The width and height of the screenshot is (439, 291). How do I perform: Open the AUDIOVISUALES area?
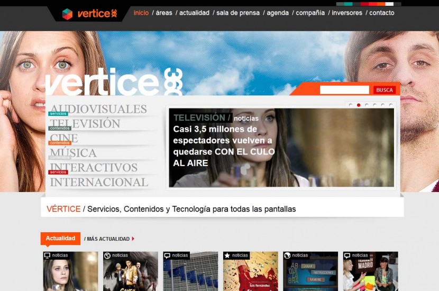(98, 109)
